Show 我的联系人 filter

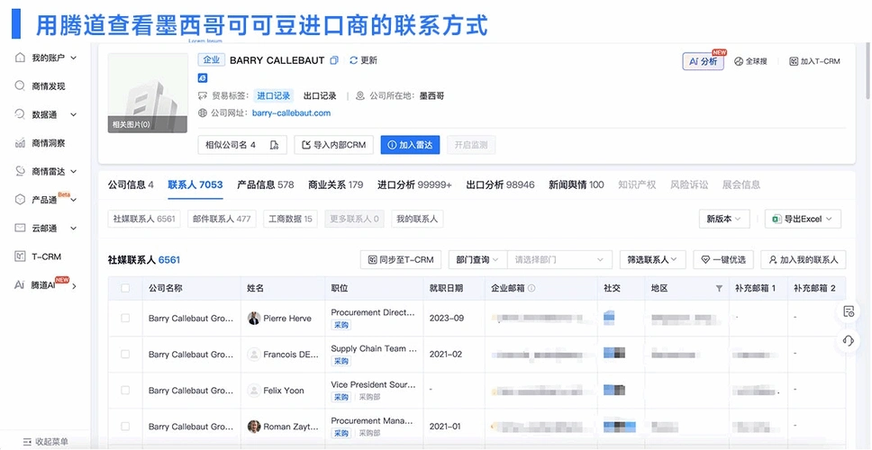point(417,219)
